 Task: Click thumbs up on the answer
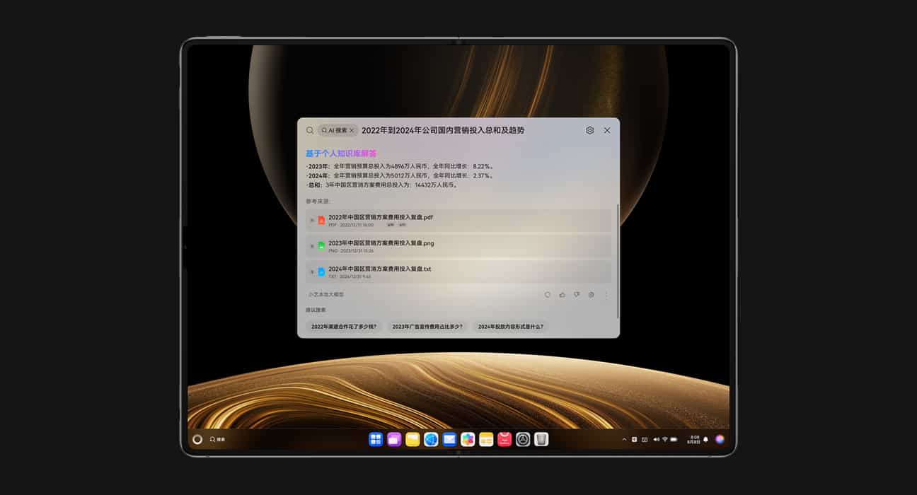[x=563, y=295]
